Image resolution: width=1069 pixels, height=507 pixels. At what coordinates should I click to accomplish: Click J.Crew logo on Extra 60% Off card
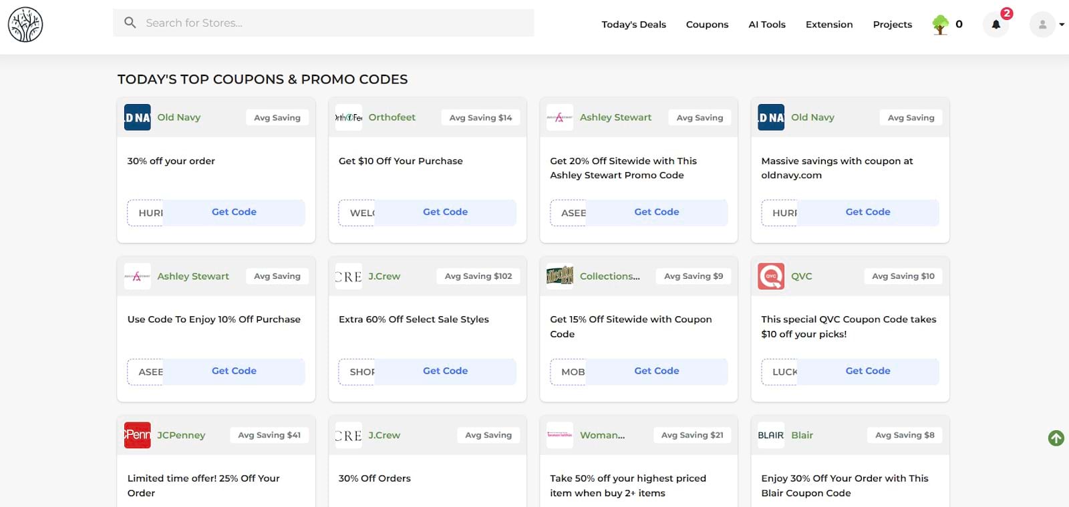click(x=348, y=276)
